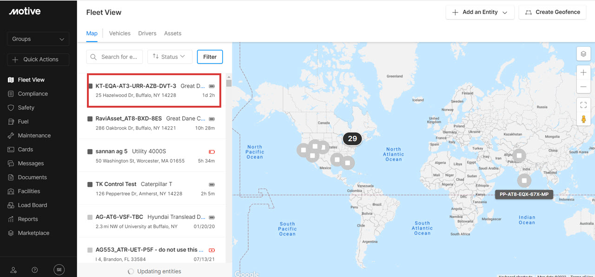Switch to the Vehicles tab

(x=120, y=33)
